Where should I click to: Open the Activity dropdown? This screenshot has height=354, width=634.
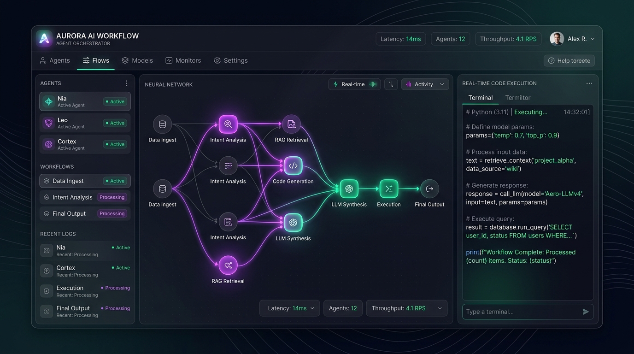(x=425, y=84)
